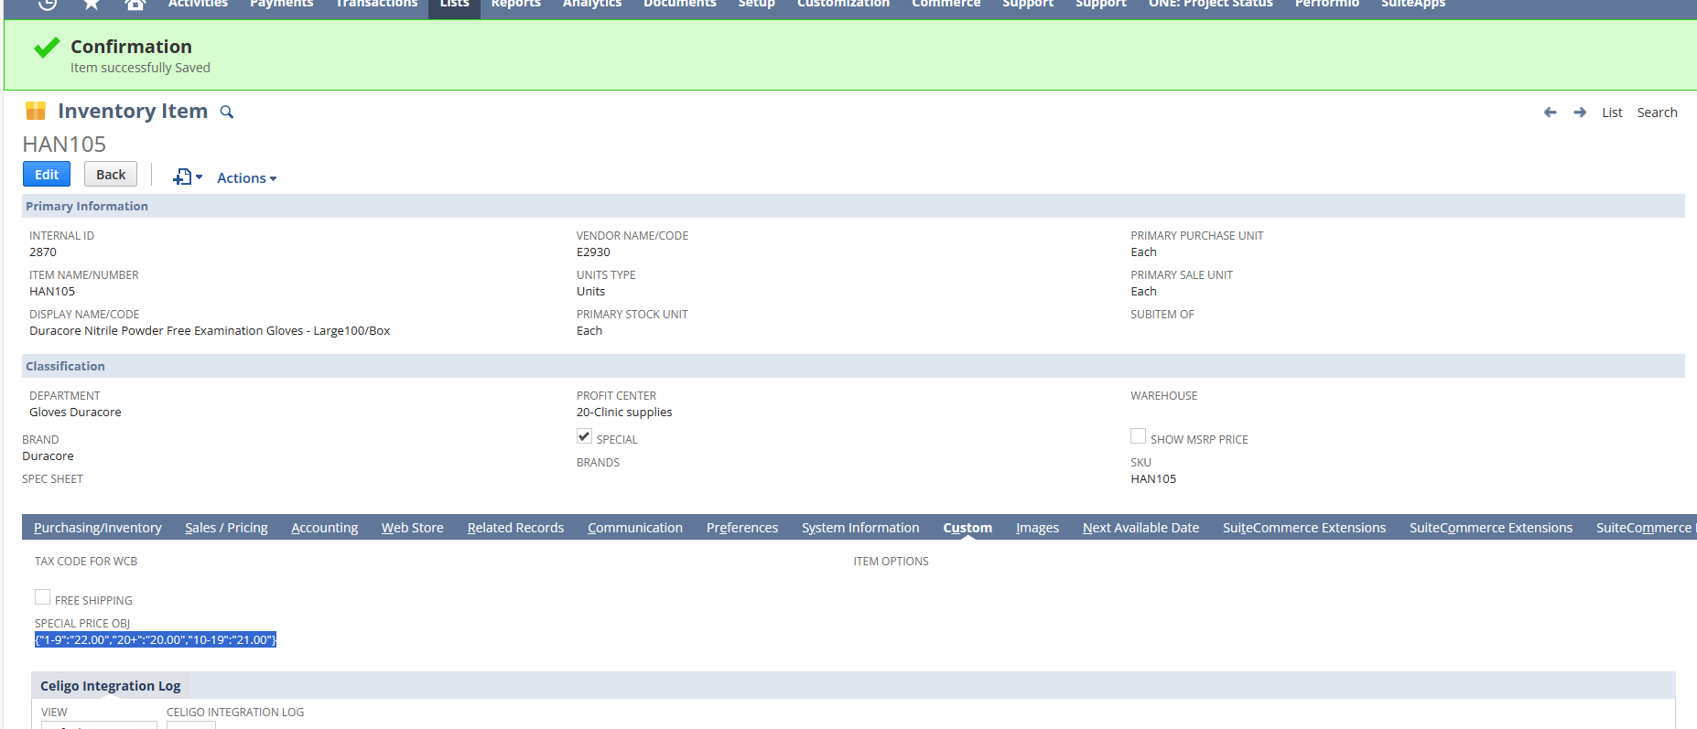Go to next record with right arrow

(1580, 113)
